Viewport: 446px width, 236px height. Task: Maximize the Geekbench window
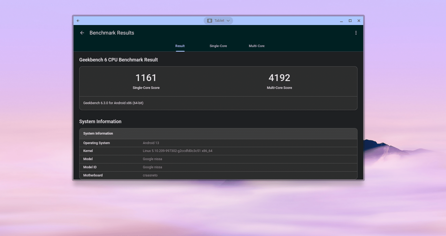click(350, 21)
